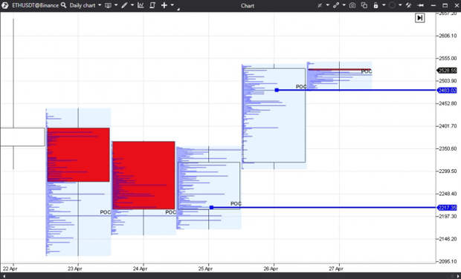Click the ETHUSDT@Binance instrument label
This screenshot has width=461, height=279.
(35, 5)
